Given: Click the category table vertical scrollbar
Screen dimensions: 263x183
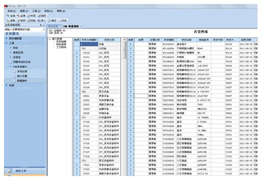Looking at the screenshot, I should tap(124, 107).
